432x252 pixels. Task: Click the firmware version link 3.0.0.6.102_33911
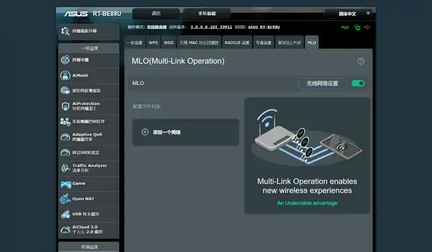[x=211, y=27]
